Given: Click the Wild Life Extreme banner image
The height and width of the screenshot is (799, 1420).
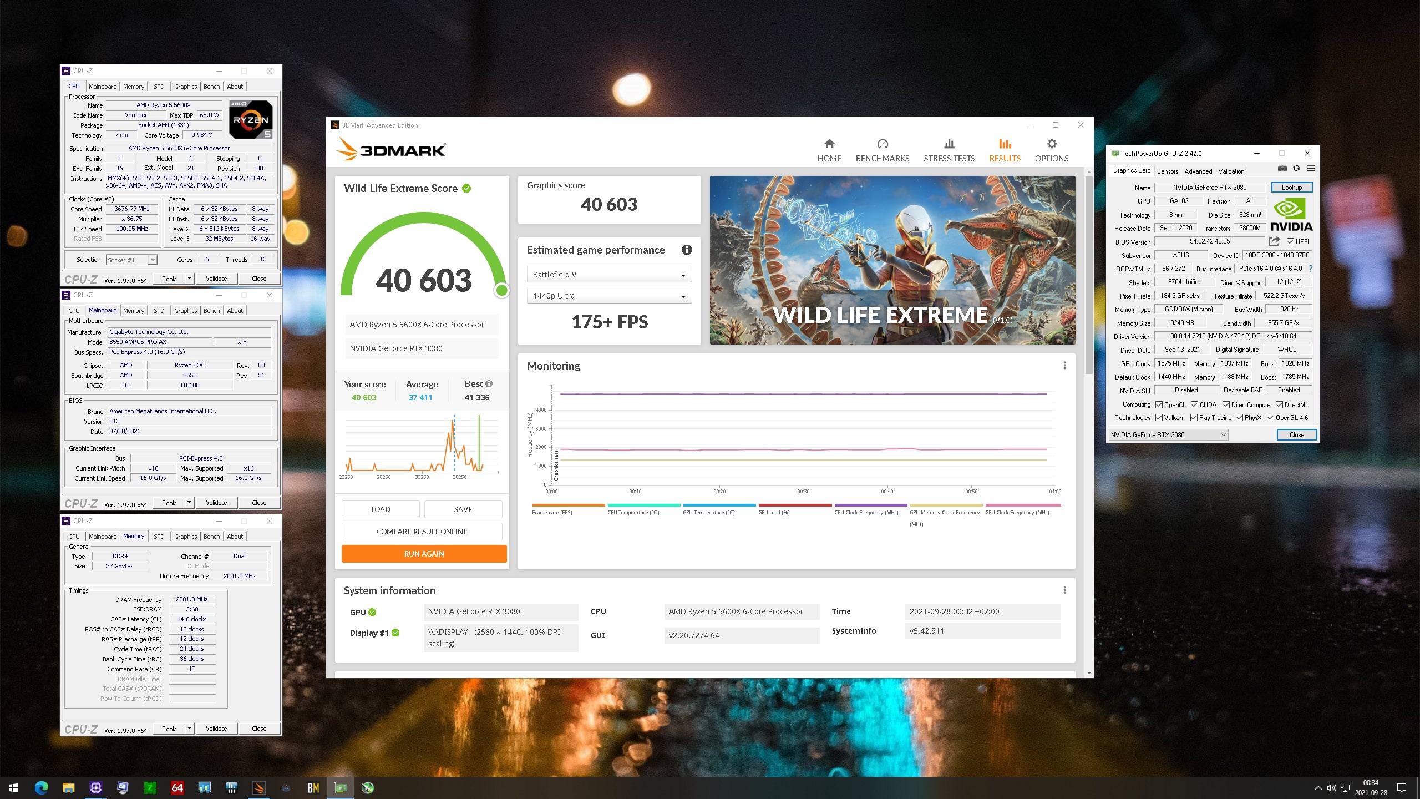Looking at the screenshot, I should pos(892,260).
